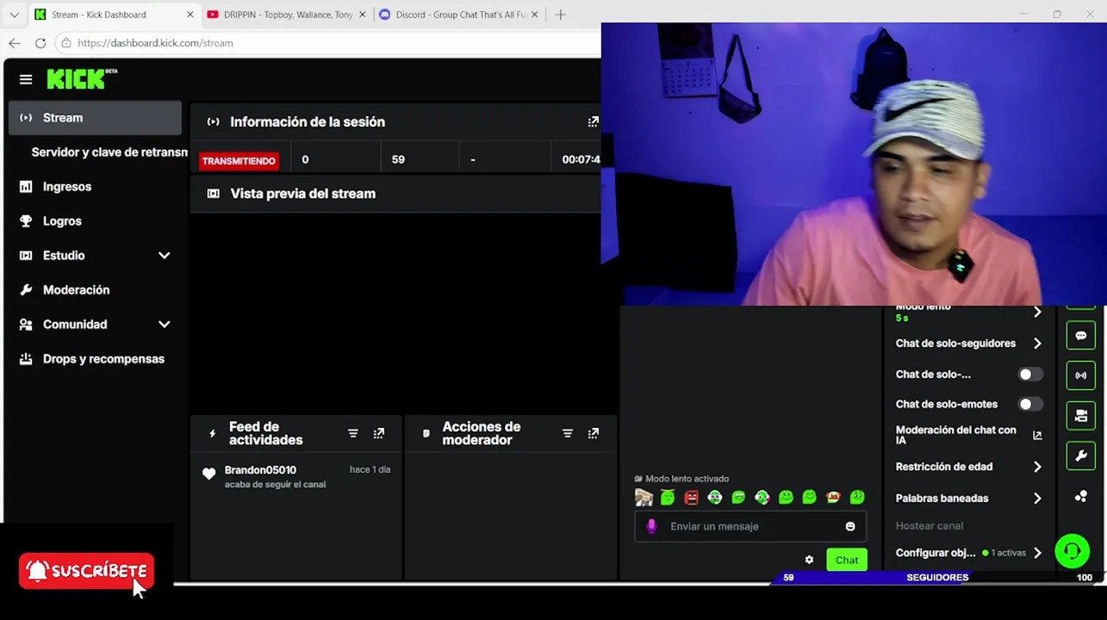The image size is (1107, 620).
Task: Insert the first photo emote in quick row
Action: (644, 498)
